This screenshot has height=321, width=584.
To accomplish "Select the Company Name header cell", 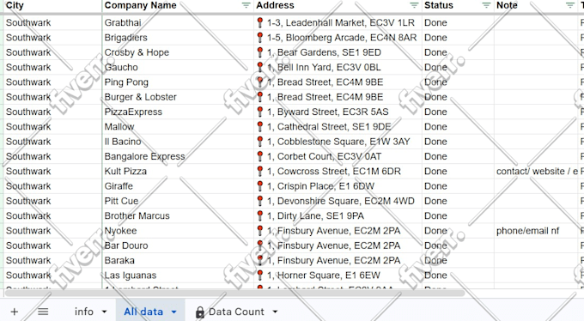I will point(178,6).
